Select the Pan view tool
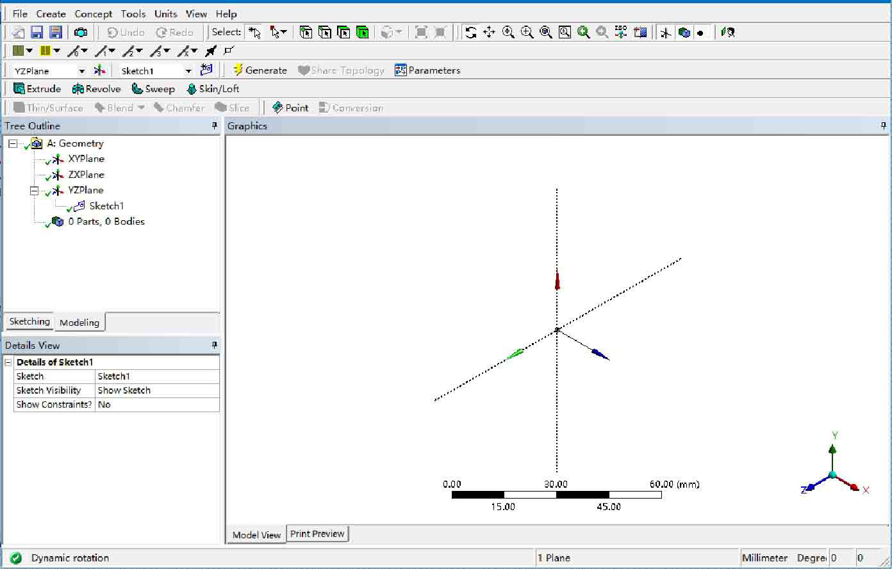Screen dimensions: 892x569 point(490,32)
